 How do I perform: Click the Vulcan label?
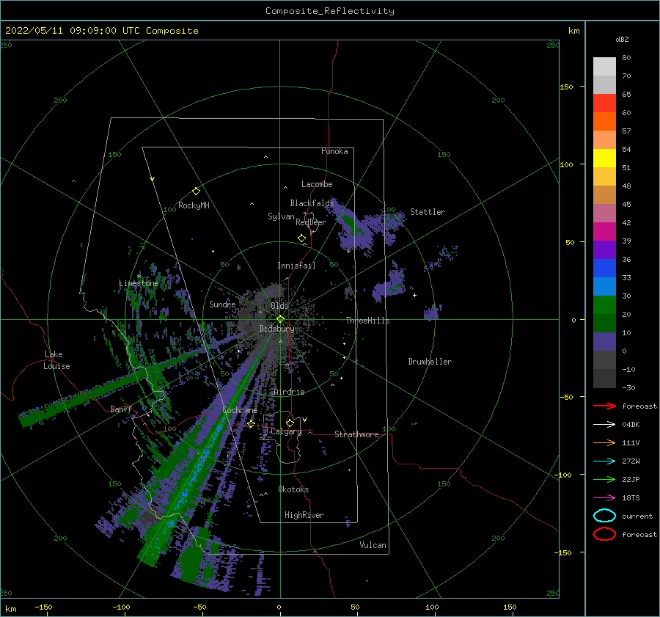[373, 545]
